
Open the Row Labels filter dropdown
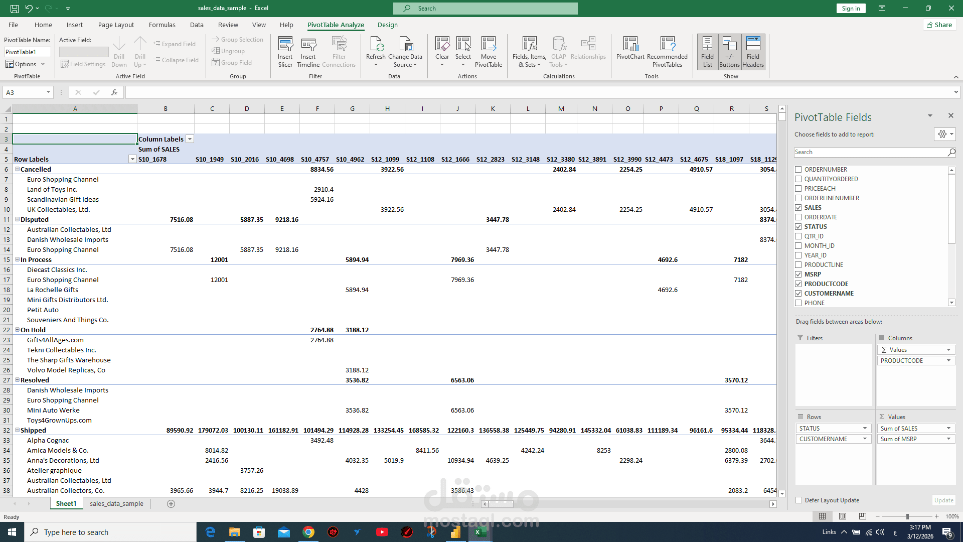click(x=132, y=159)
